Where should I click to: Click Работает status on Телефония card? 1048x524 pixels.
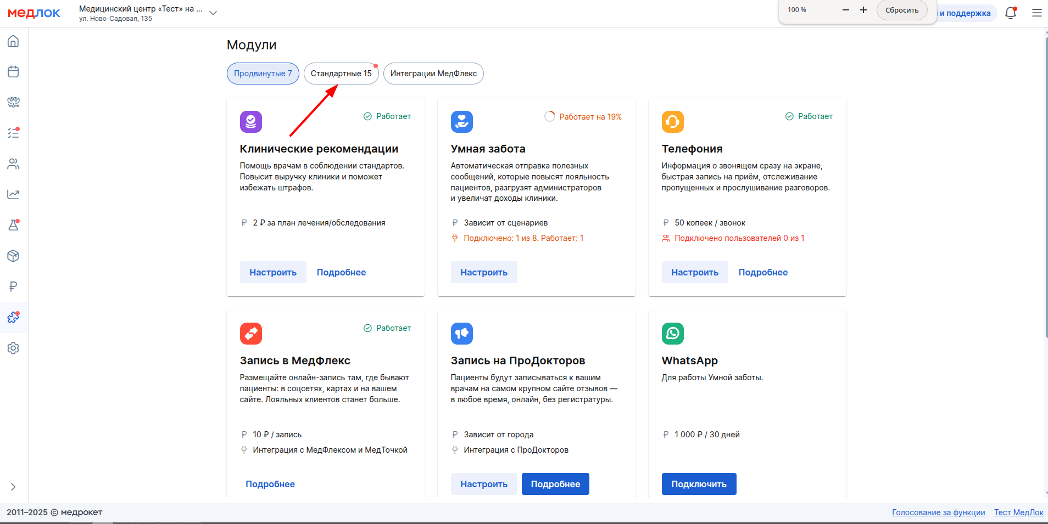point(809,116)
